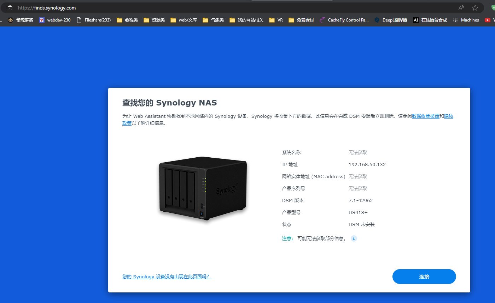Click the DSM version 7.1-42962
This screenshot has width=495, height=303.
(x=361, y=201)
